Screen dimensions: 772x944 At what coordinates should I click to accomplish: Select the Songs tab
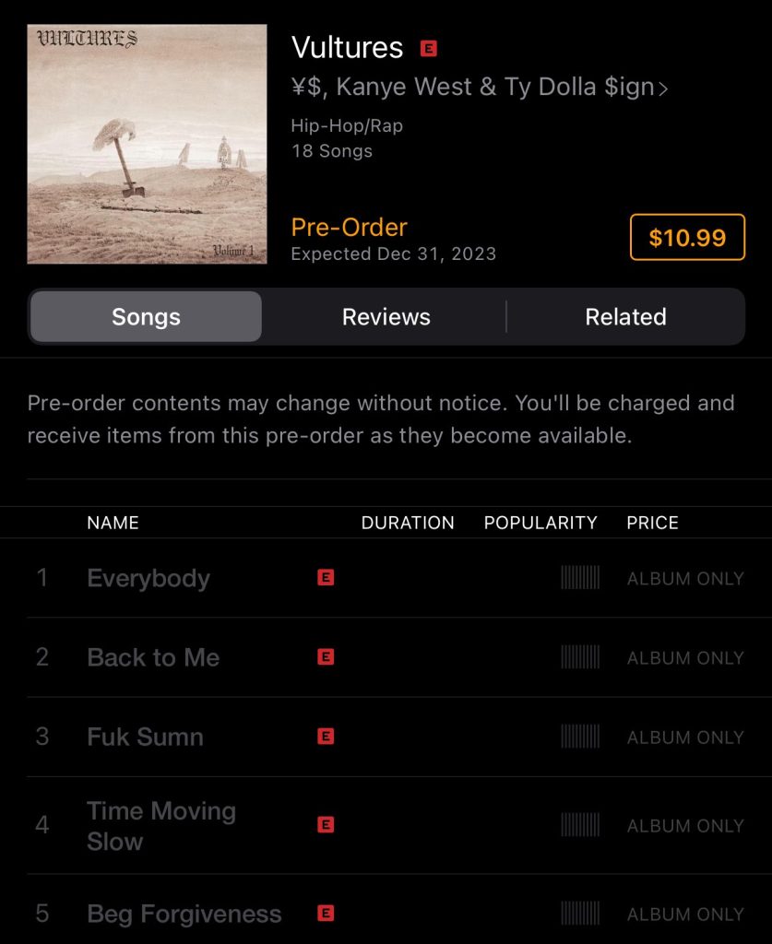(146, 317)
